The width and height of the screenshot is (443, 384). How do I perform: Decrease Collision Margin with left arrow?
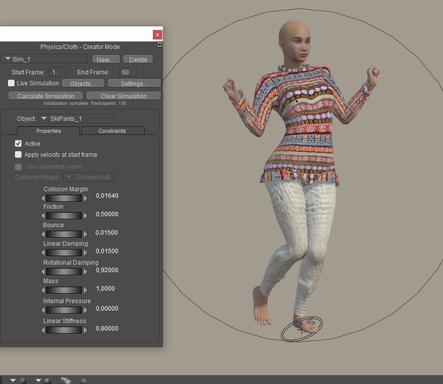pyautogui.click(x=43, y=198)
